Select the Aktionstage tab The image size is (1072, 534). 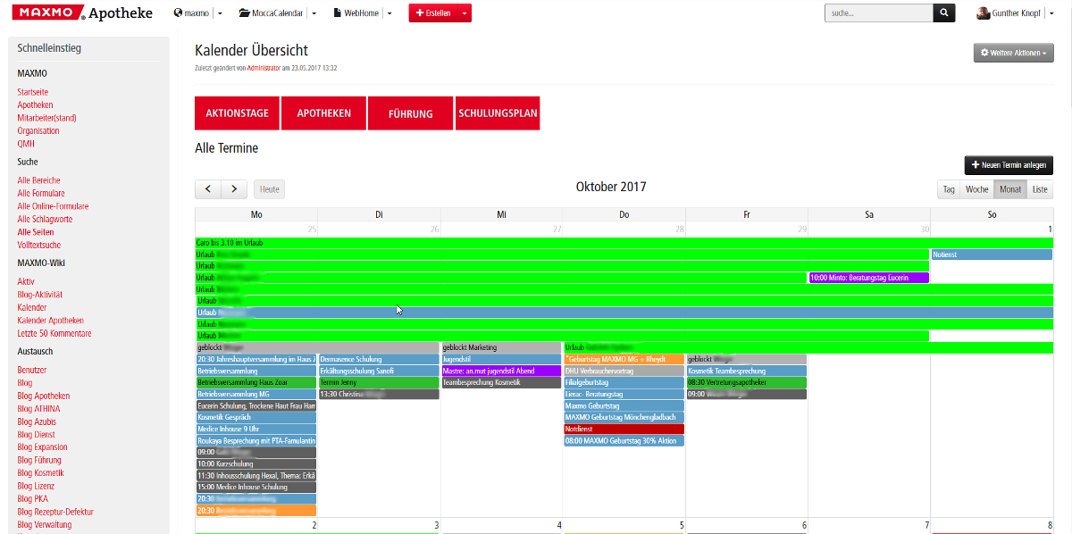(237, 113)
